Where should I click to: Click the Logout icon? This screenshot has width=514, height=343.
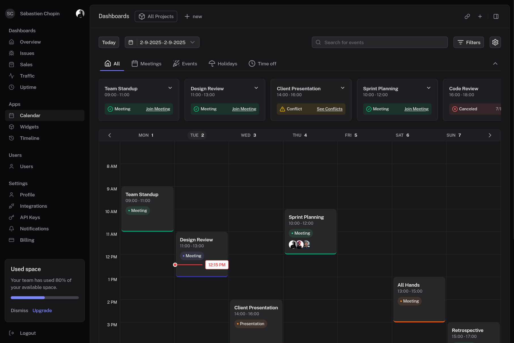click(12, 333)
